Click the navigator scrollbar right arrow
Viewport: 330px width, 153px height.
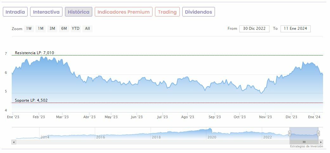coord(321,142)
